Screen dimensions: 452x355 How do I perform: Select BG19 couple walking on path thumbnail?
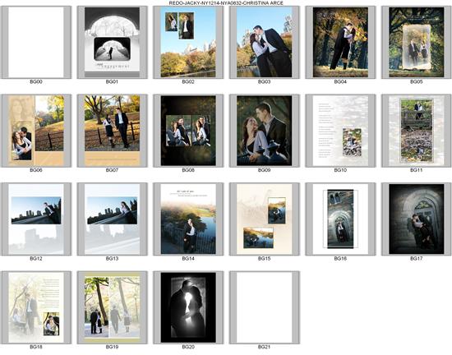[112, 307]
